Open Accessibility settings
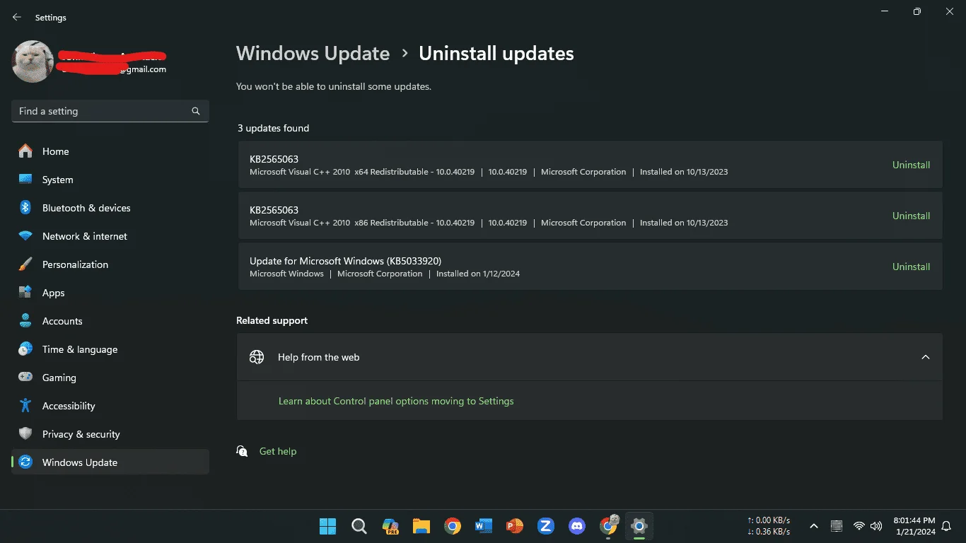966x543 pixels. (x=110, y=406)
